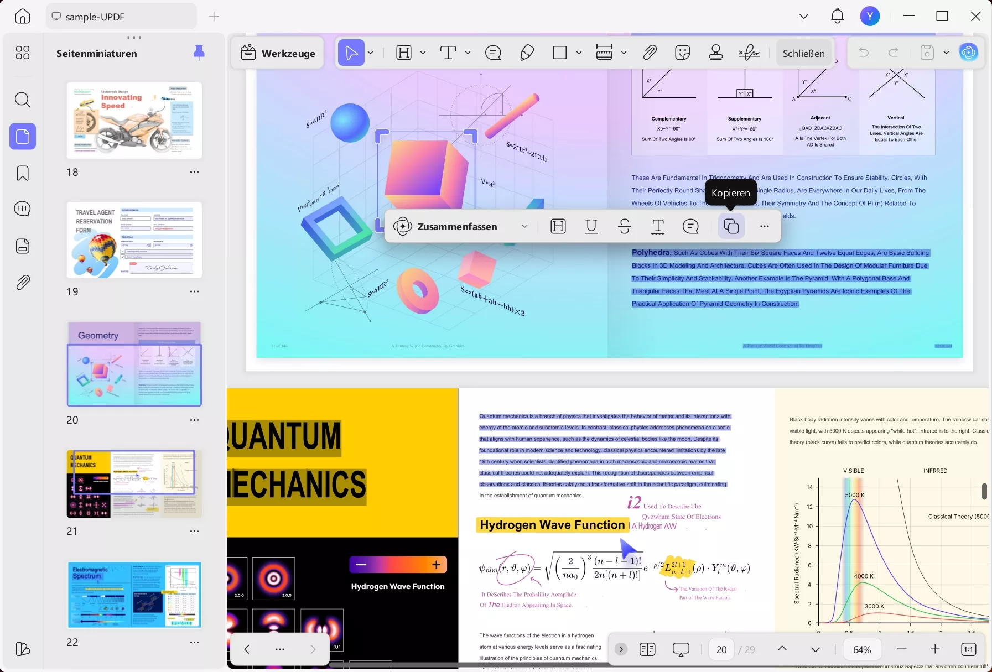992x672 pixels.
Task: Open the bookmarks panel icon
Action: pyautogui.click(x=23, y=173)
